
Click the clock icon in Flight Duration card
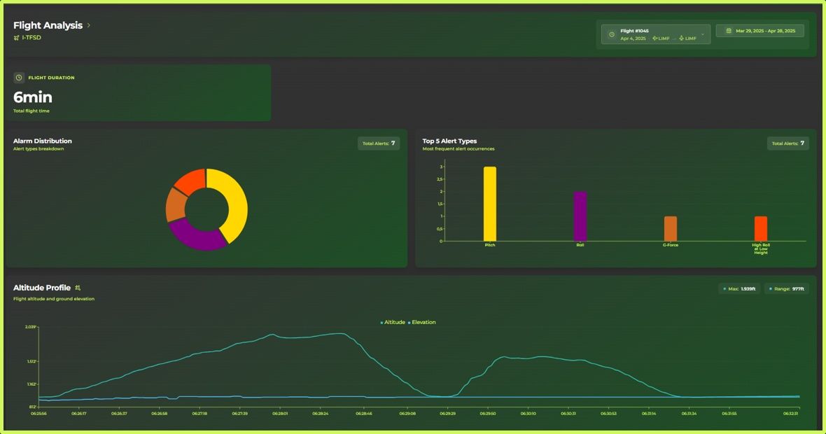(x=20, y=78)
